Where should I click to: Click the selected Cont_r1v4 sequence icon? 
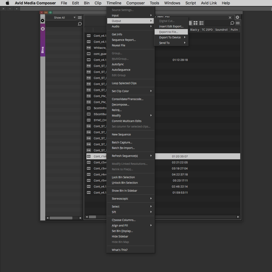coord(89,156)
